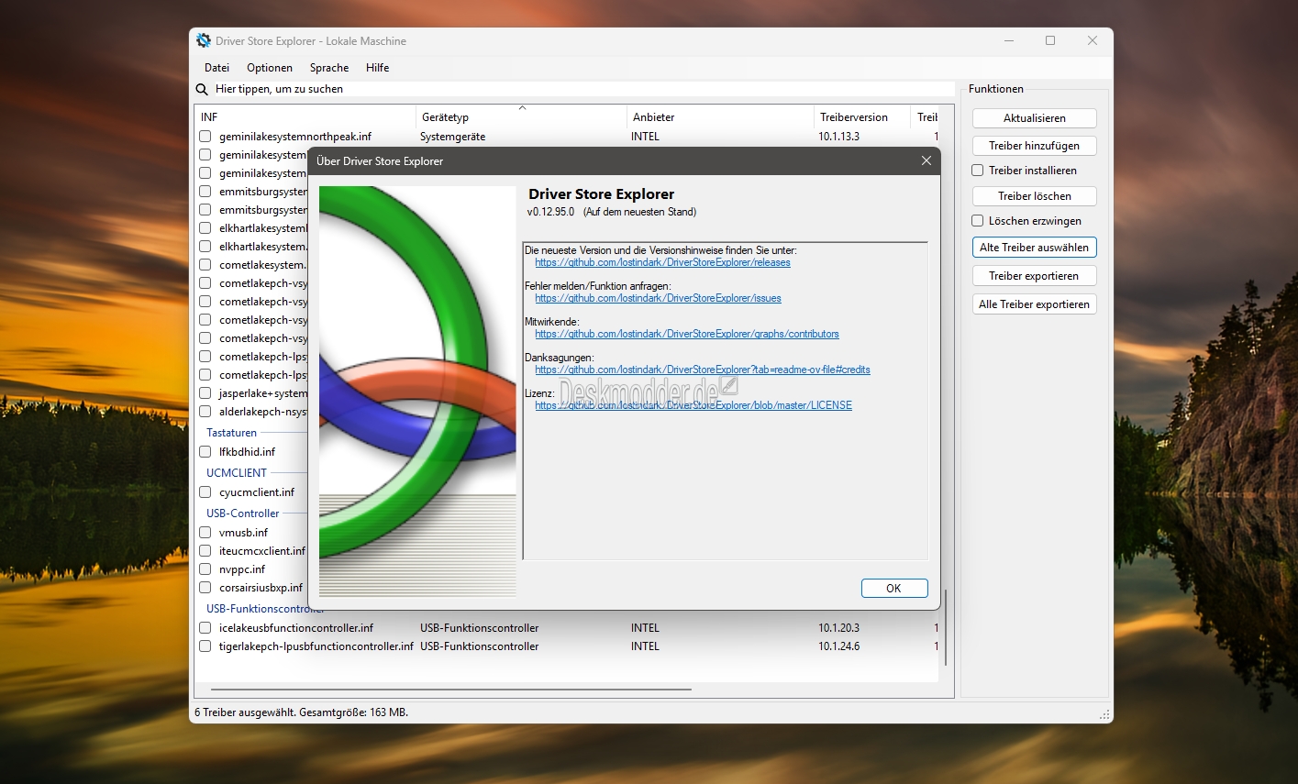Image resolution: width=1298 pixels, height=784 pixels.
Task: Confirm the About dialog with OK
Action: tap(894, 589)
